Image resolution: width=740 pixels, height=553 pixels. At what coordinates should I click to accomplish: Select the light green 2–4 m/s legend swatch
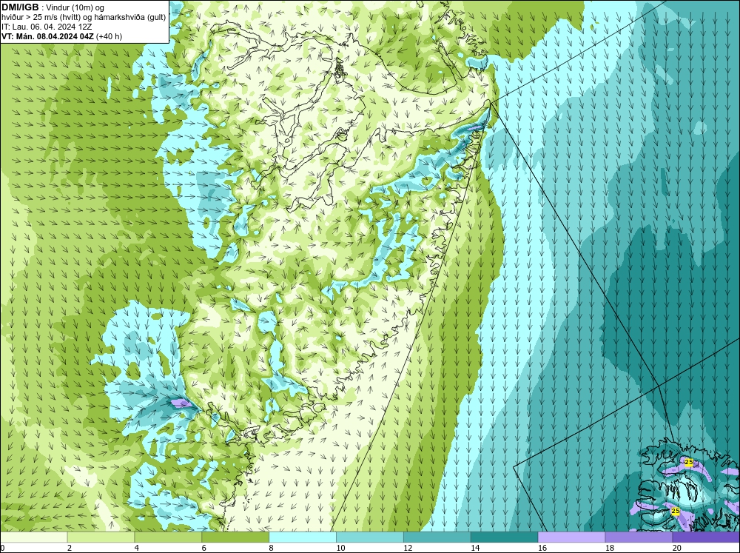coord(101,537)
